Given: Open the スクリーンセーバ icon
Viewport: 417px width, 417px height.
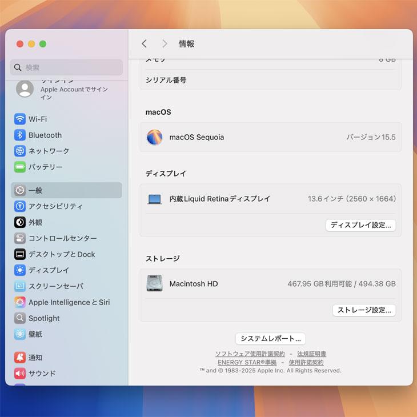Looking at the screenshot, I should tap(19, 286).
